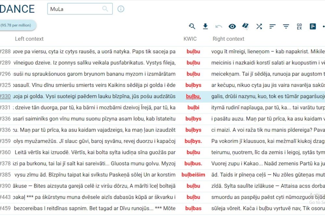The height and width of the screenshot is (216, 325).
Task: Click the KWIC column header
Action: (x=190, y=39)
